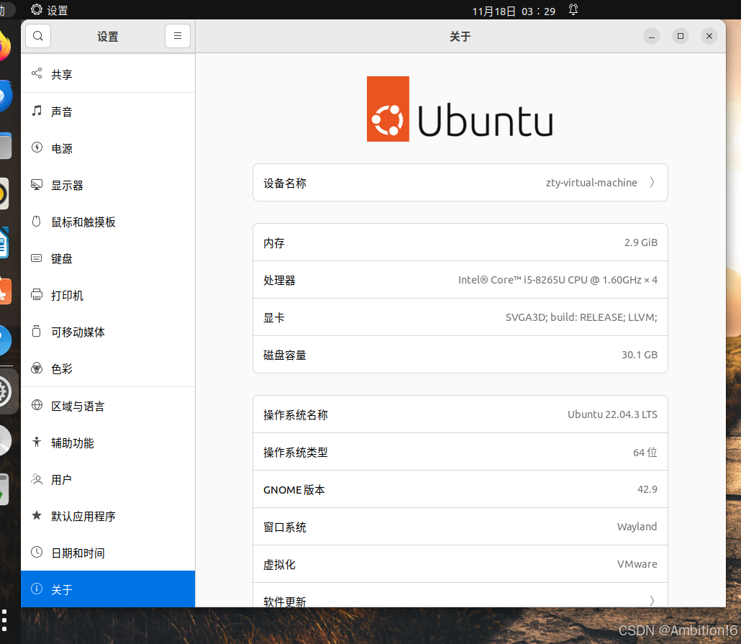Click the search icon in Settings header
This screenshot has width=741, height=644.
point(38,36)
